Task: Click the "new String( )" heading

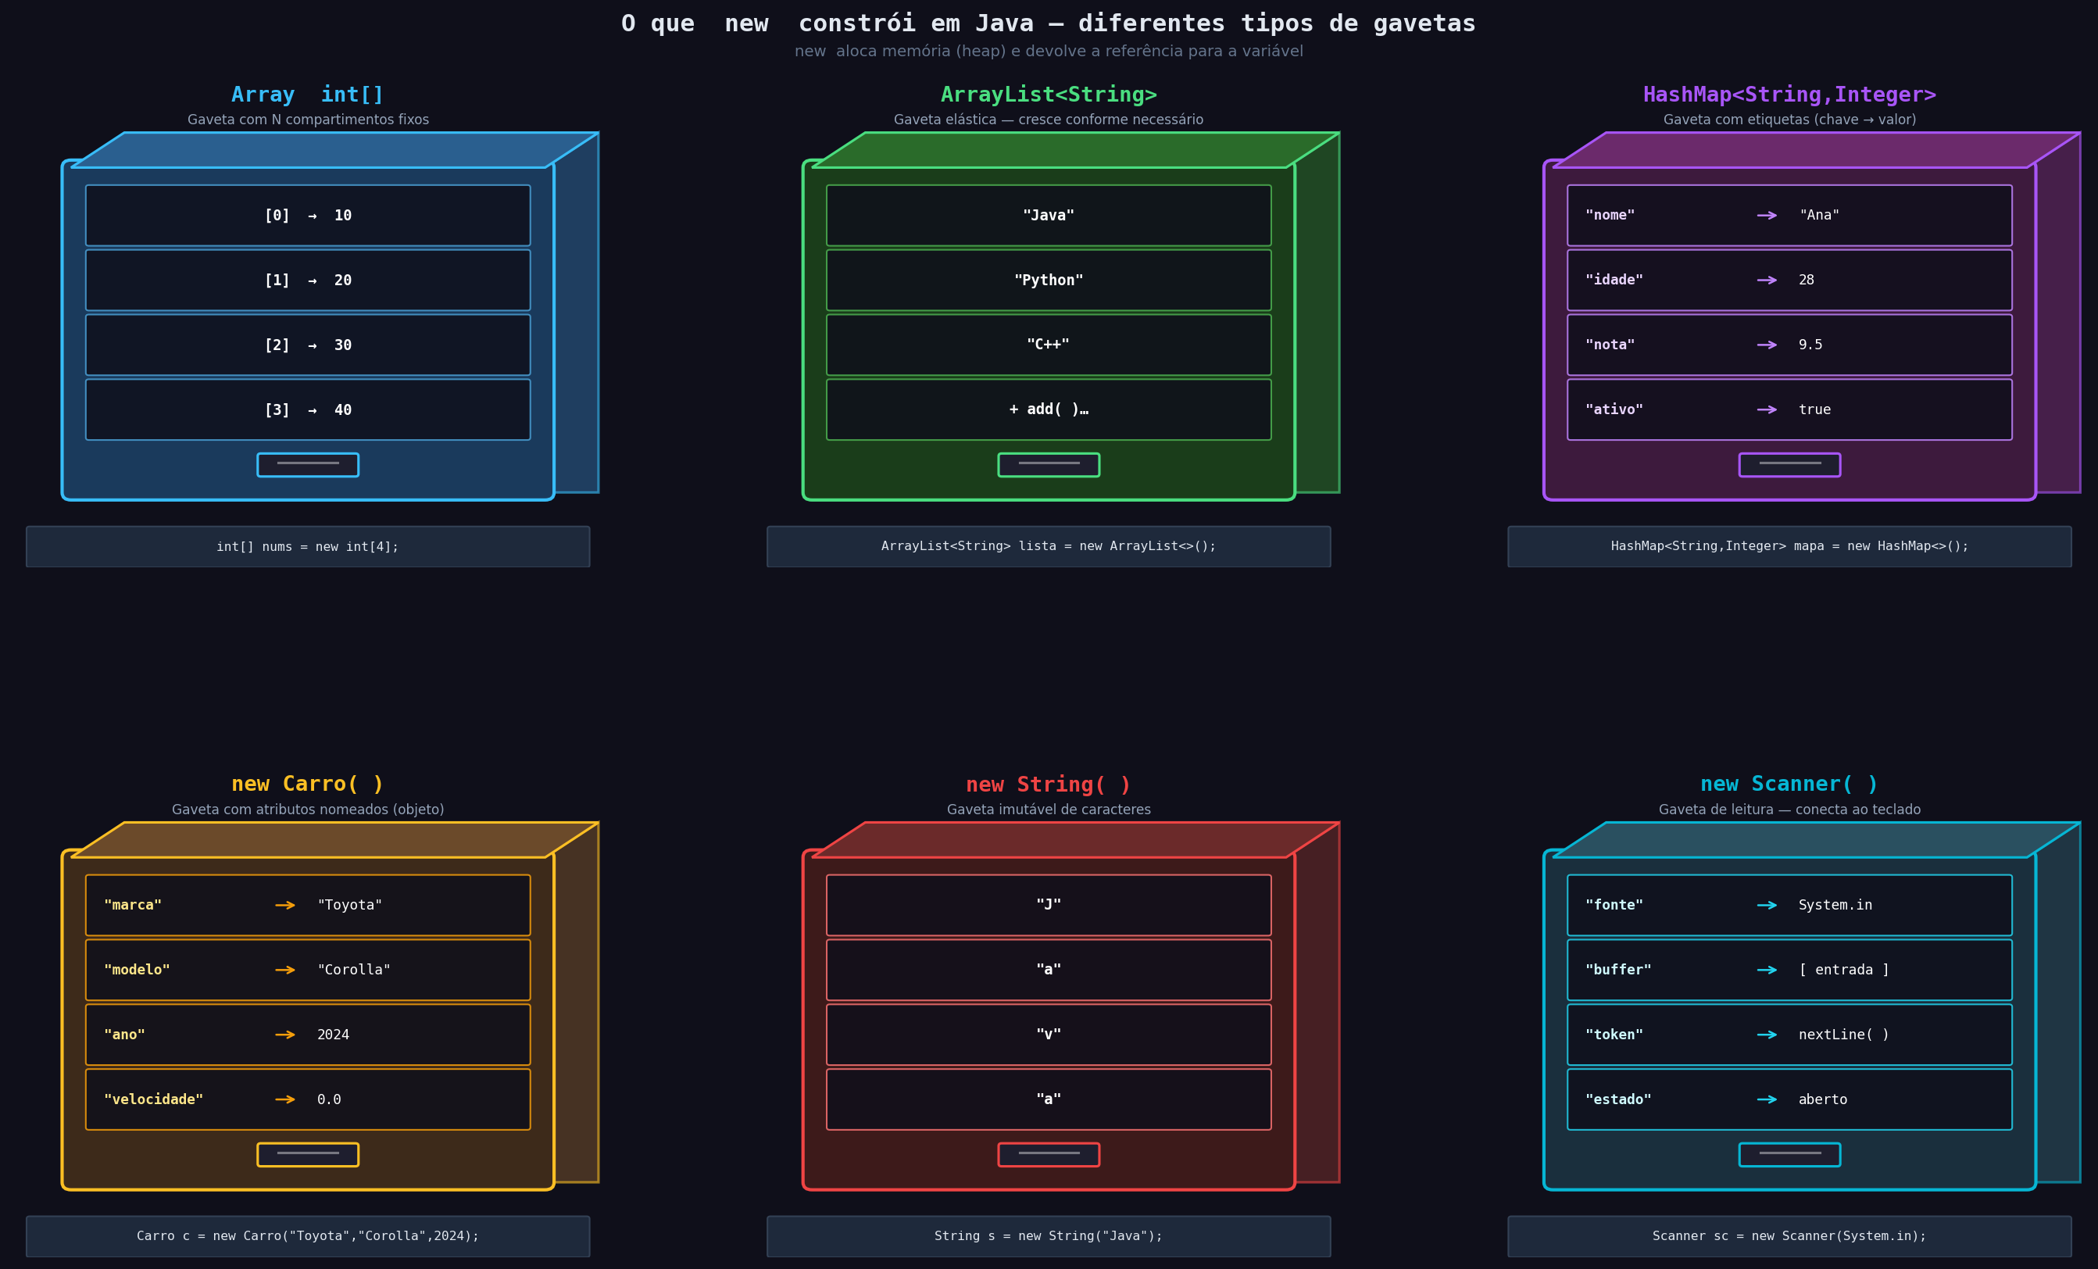Action: 1048,785
